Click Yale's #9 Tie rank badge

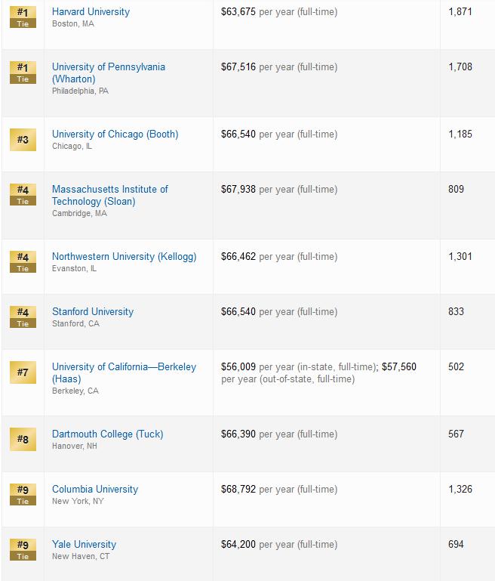23,549
